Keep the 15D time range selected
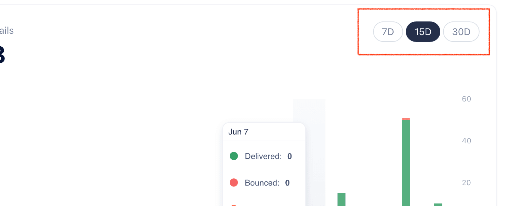 [x=423, y=32]
